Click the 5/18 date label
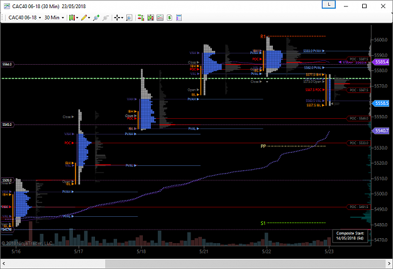 click(x=141, y=251)
